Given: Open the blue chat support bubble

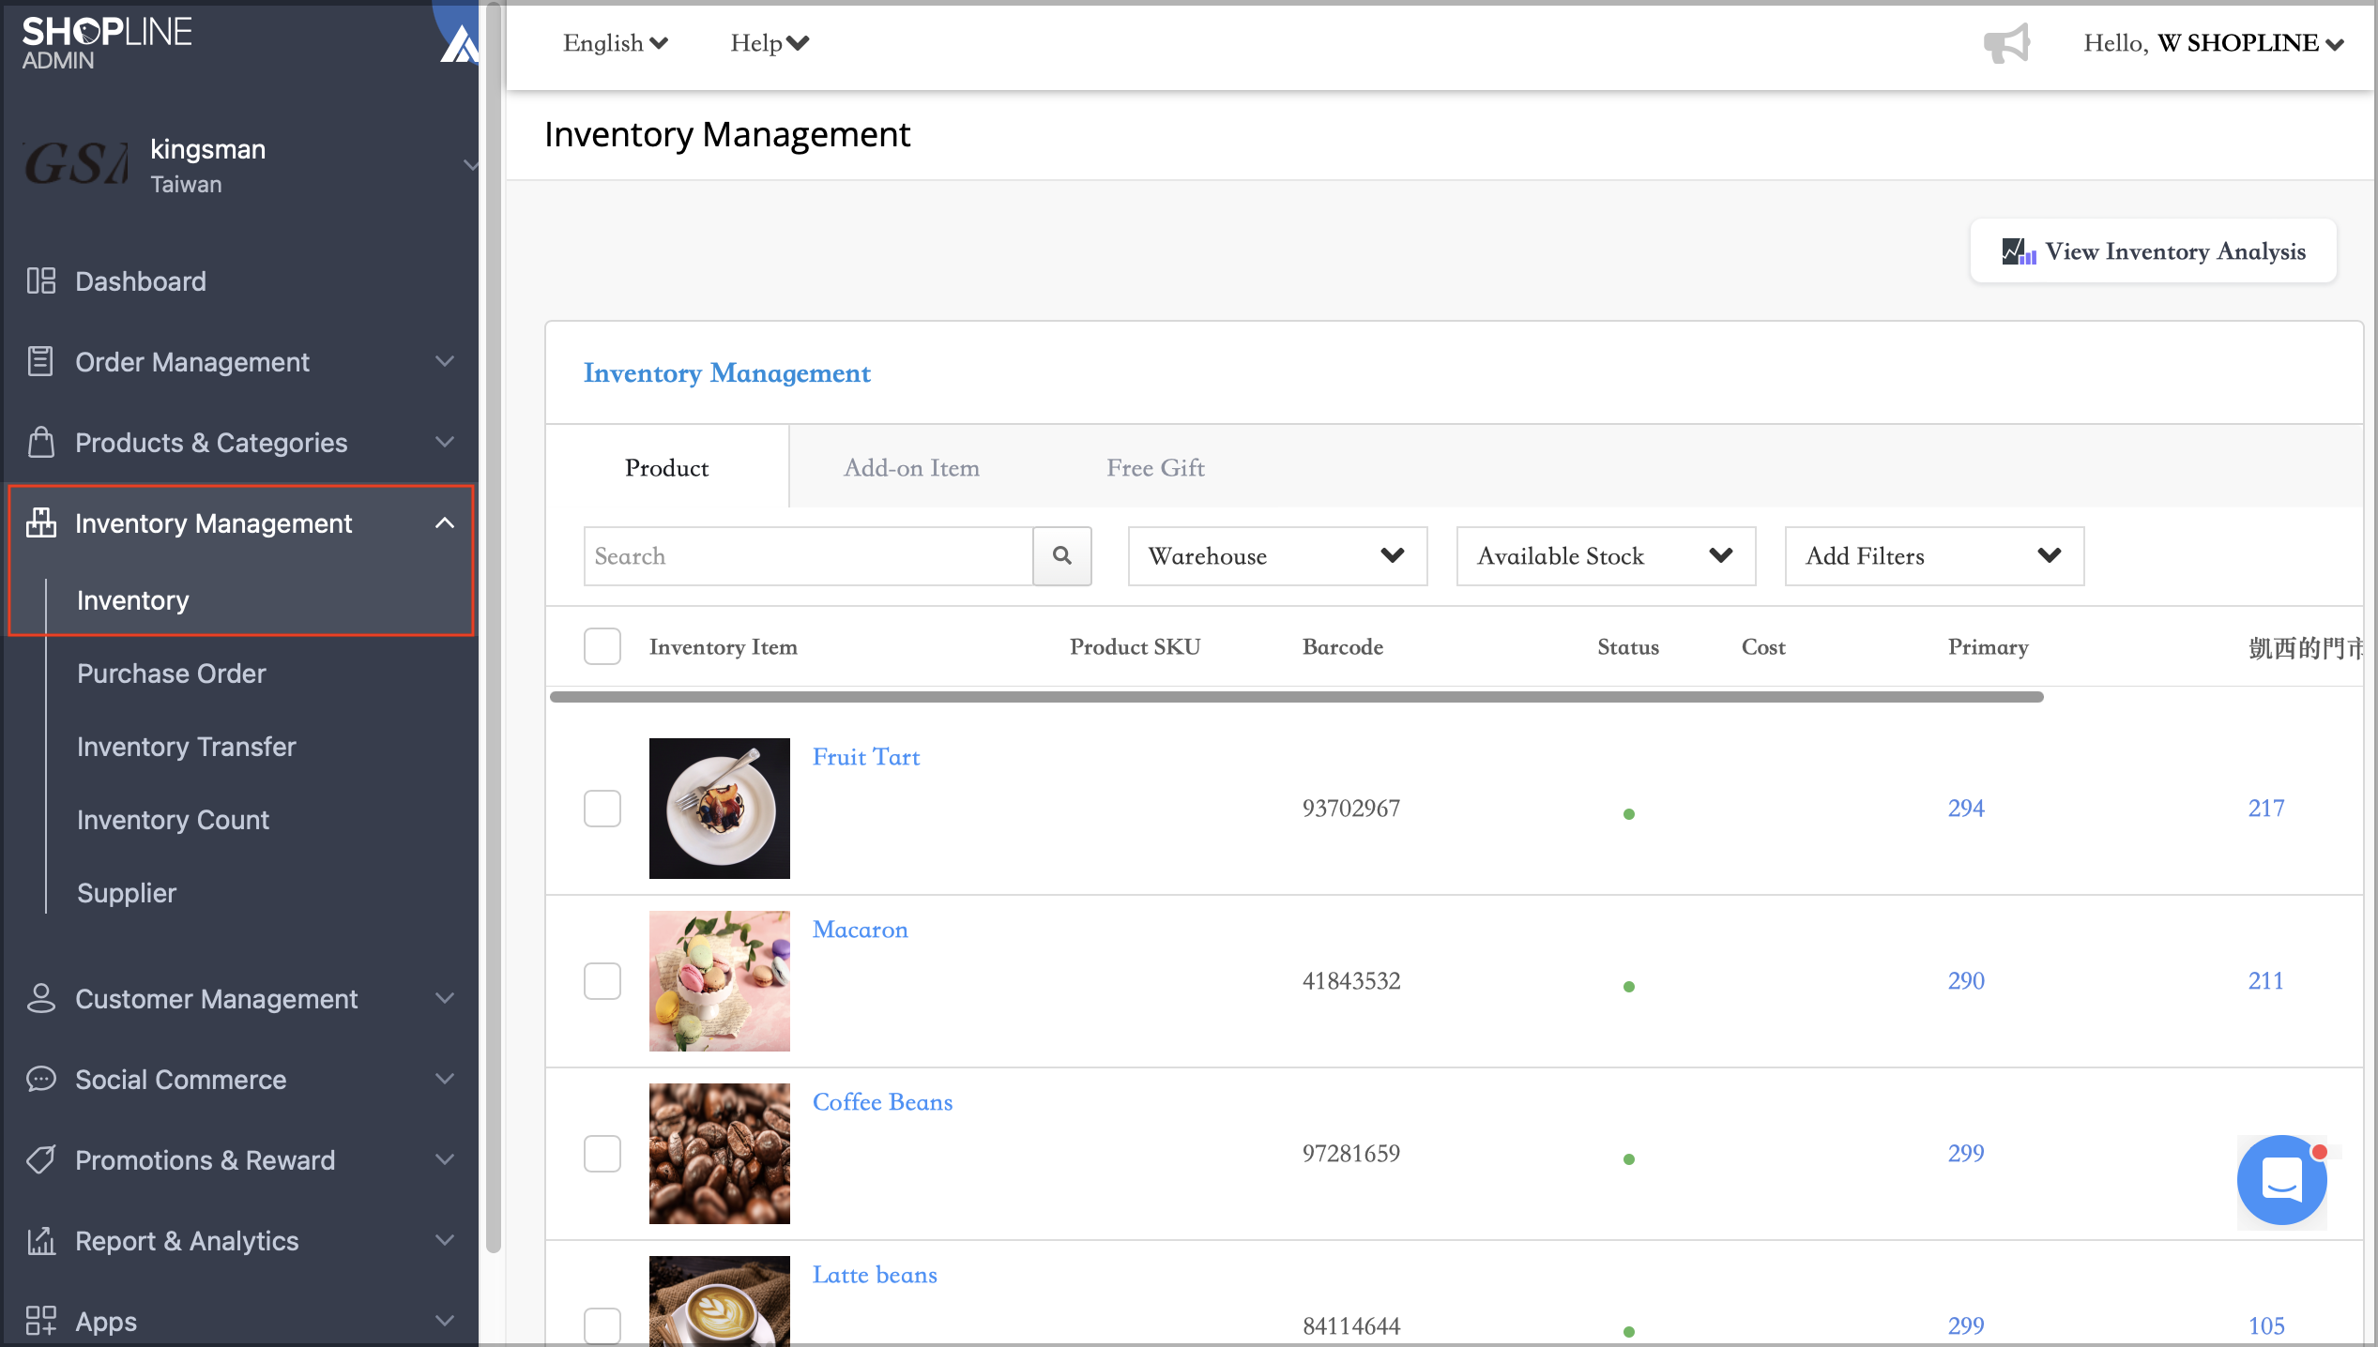Looking at the screenshot, I should pyautogui.click(x=2281, y=1179).
